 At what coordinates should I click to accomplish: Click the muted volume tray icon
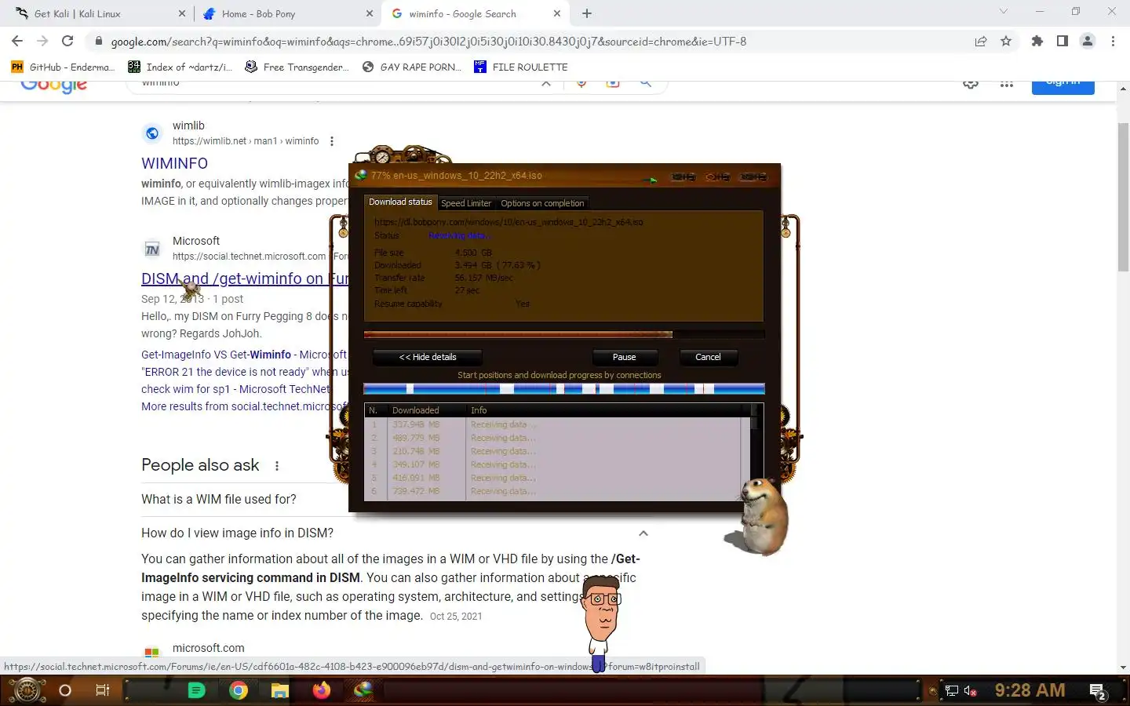(x=971, y=691)
